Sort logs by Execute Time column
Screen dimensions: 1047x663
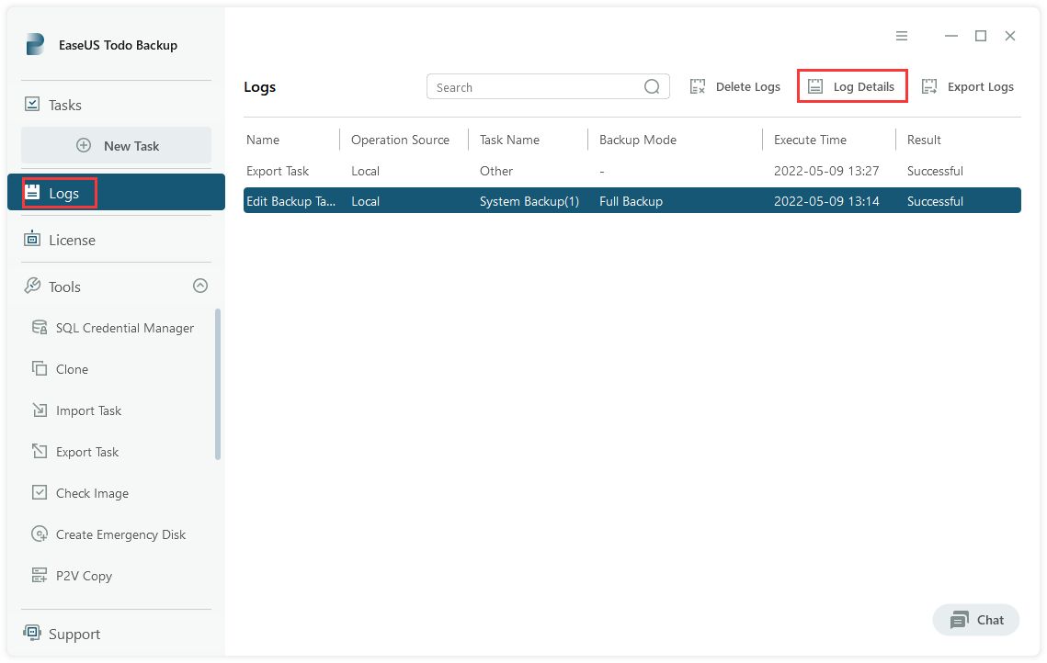pos(810,140)
